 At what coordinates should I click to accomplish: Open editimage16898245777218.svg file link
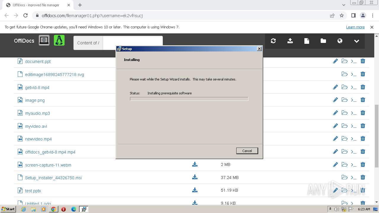click(54, 75)
